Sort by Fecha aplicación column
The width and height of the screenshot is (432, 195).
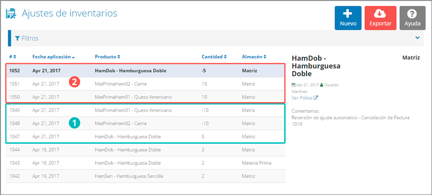pyautogui.click(x=54, y=57)
